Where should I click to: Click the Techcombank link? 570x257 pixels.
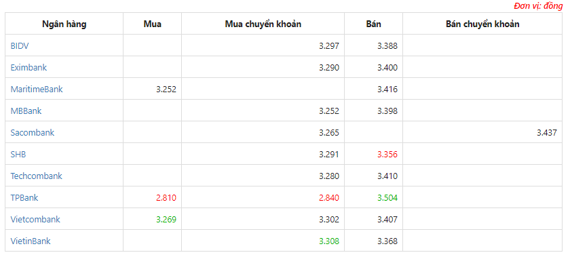pyautogui.click(x=37, y=176)
